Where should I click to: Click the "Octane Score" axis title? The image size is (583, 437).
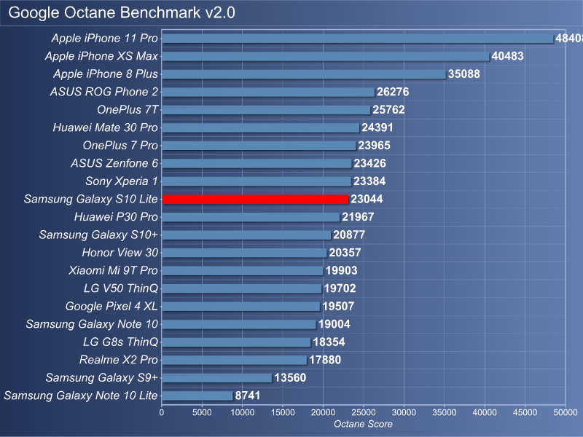(363, 424)
